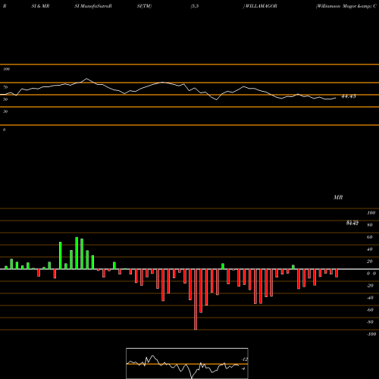Click the 44.43 current RSI value
The image size is (379, 379).
click(x=349, y=96)
